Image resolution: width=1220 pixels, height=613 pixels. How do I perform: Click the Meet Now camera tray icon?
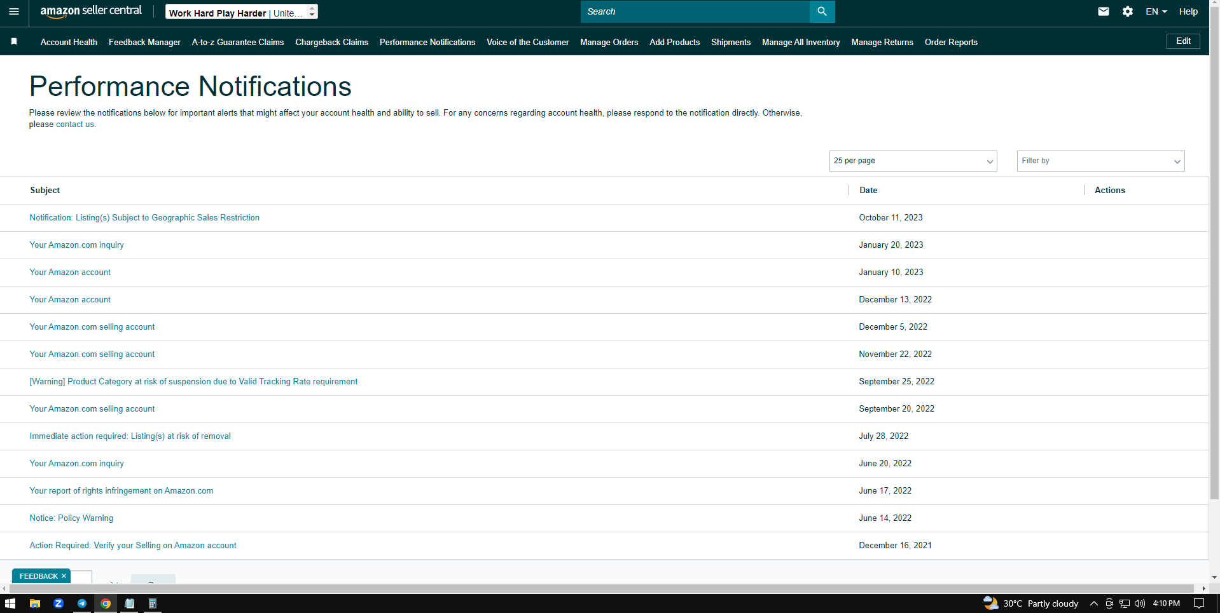point(1109,603)
